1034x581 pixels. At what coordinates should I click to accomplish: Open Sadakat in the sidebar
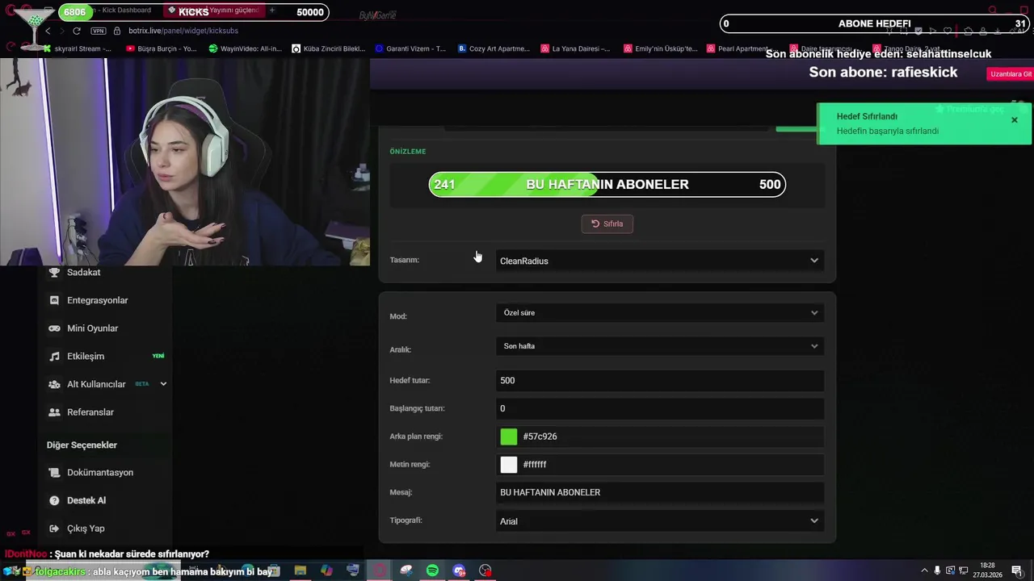pos(84,273)
